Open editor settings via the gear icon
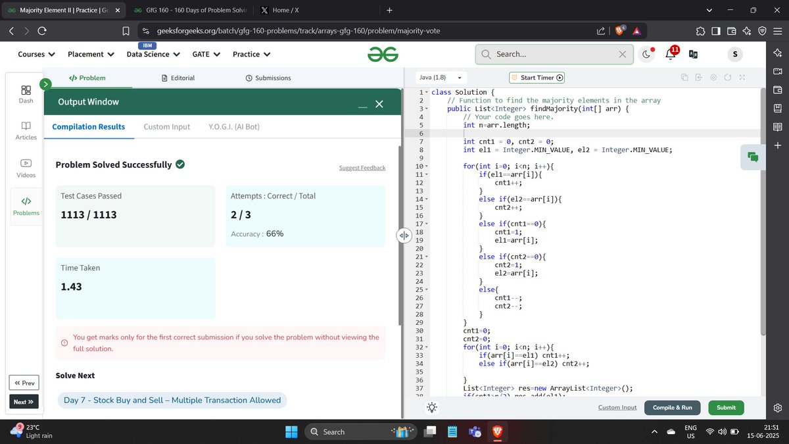The width and height of the screenshot is (789, 444). 713,77
